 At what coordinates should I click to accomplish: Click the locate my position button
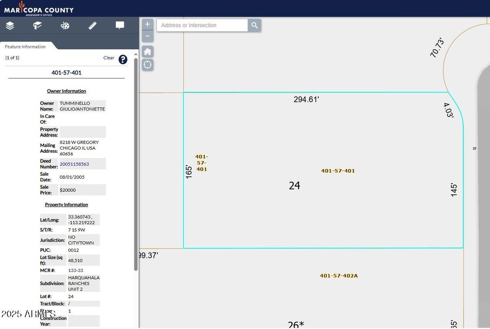point(148,65)
